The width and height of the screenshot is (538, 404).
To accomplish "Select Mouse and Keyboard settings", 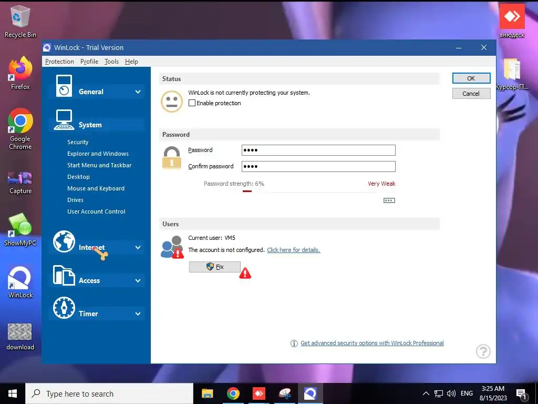I will [96, 188].
